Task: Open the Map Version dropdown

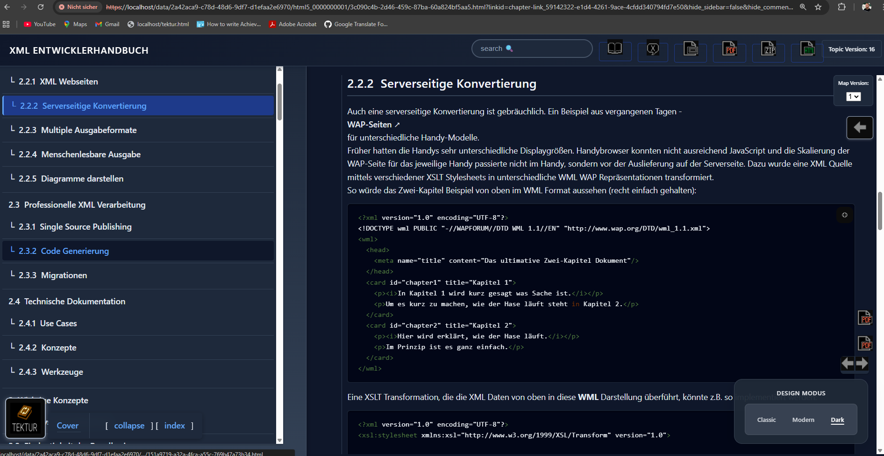Action: (854, 97)
